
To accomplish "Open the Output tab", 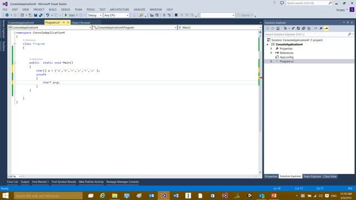I will [25, 182].
